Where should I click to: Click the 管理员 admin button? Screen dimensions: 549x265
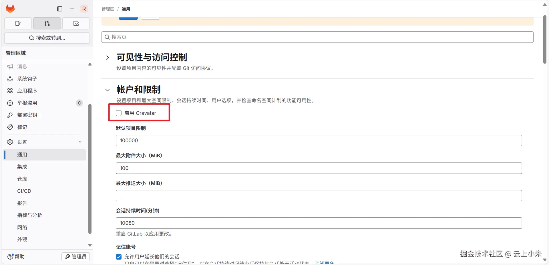[x=76, y=257]
